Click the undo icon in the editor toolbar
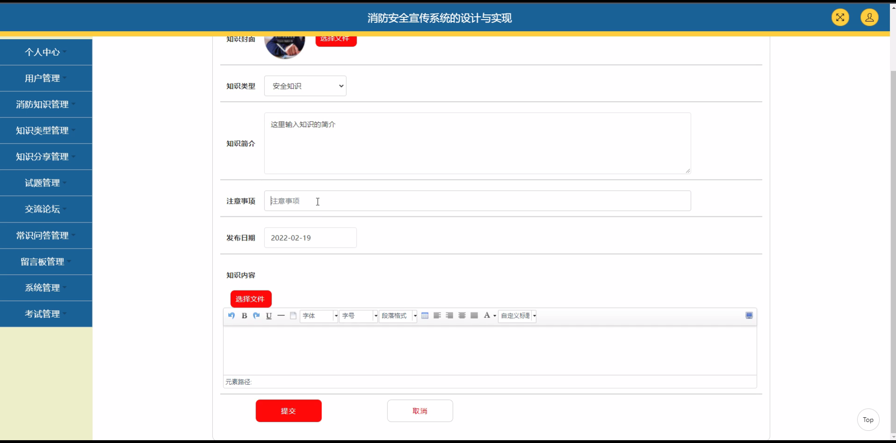Image resolution: width=896 pixels, height=443 pixels. 231,316
